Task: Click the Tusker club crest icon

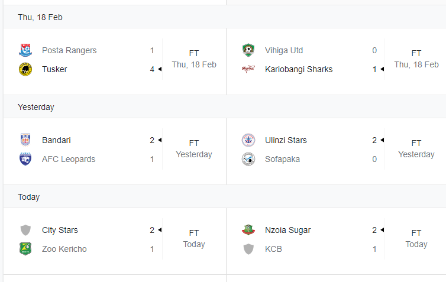Action: 25,69
